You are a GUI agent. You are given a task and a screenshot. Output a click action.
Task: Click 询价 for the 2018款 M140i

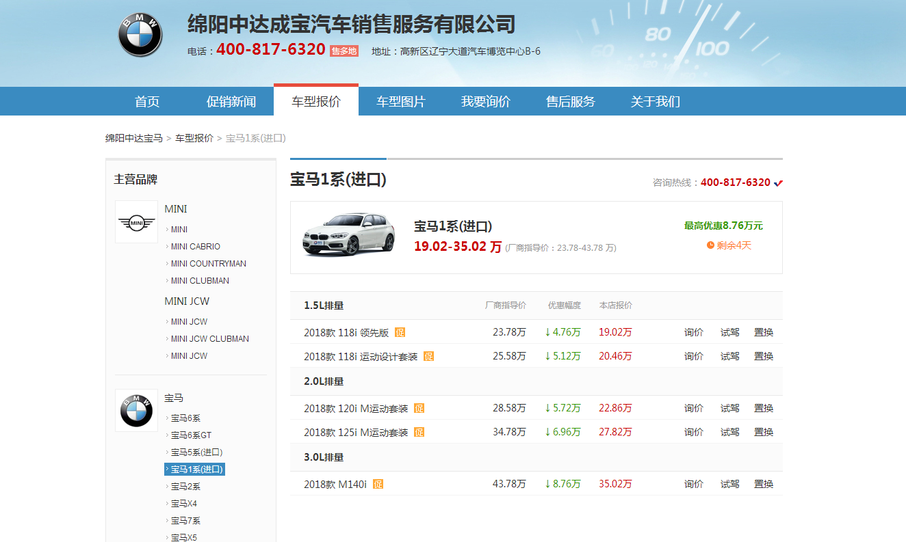tap(694, 485)
